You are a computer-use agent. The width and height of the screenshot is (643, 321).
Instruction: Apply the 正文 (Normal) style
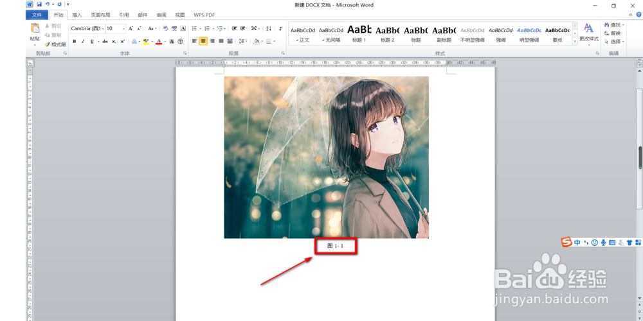click(x=303, y=34)
